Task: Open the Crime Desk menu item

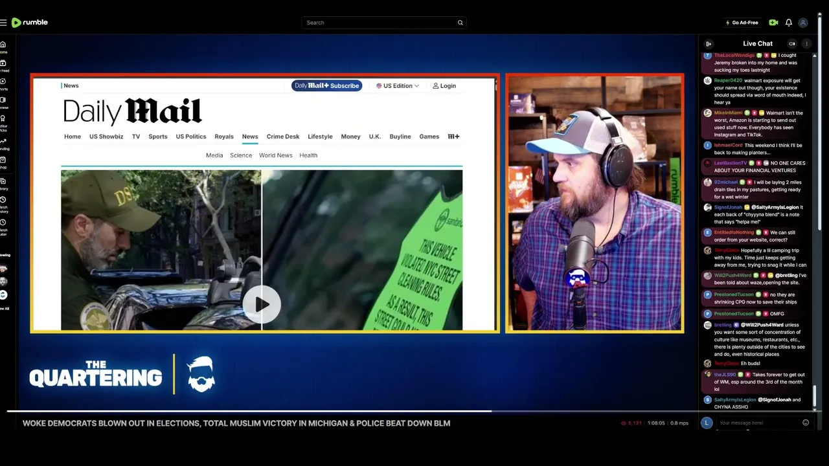Action: click(x=283, y=137)
